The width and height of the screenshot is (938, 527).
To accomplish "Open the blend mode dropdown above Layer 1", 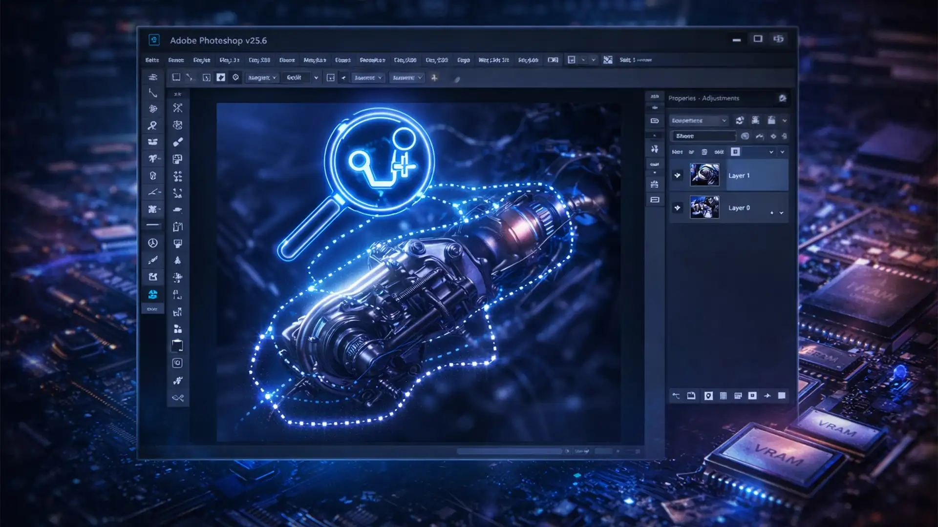I will 771,152.
